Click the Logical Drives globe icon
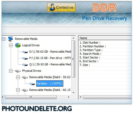The image size is (133, 113). [x=18, y=45]
